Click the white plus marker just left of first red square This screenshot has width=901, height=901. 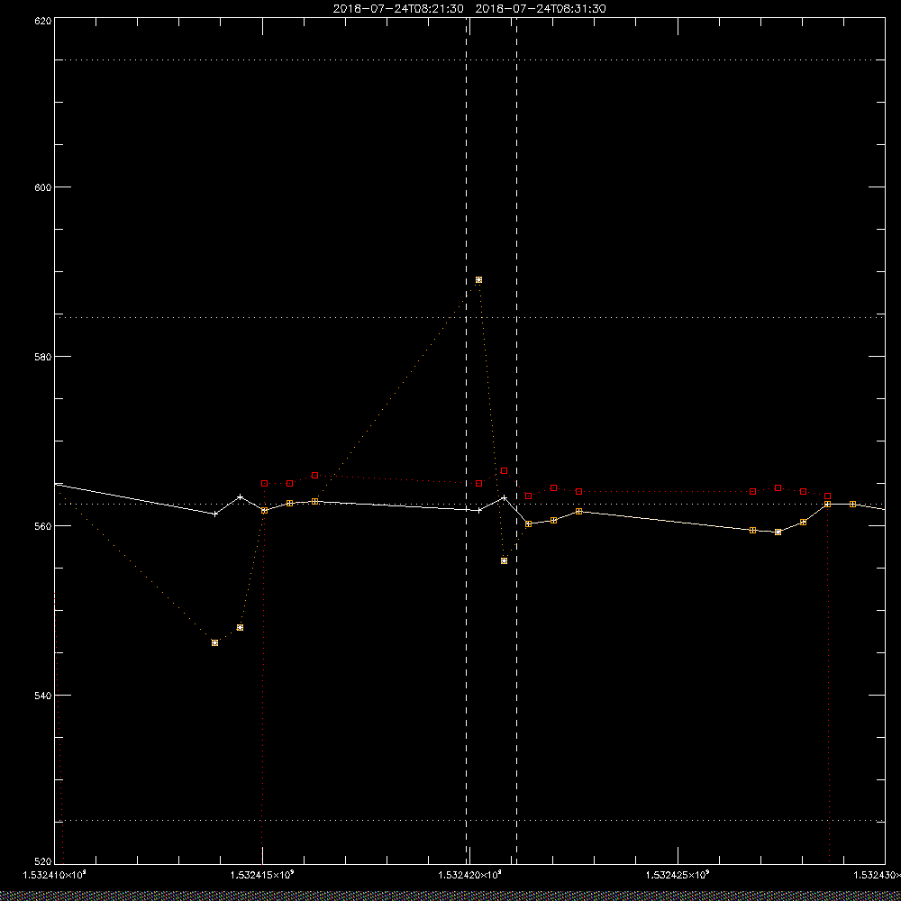[x=241, y=497]
